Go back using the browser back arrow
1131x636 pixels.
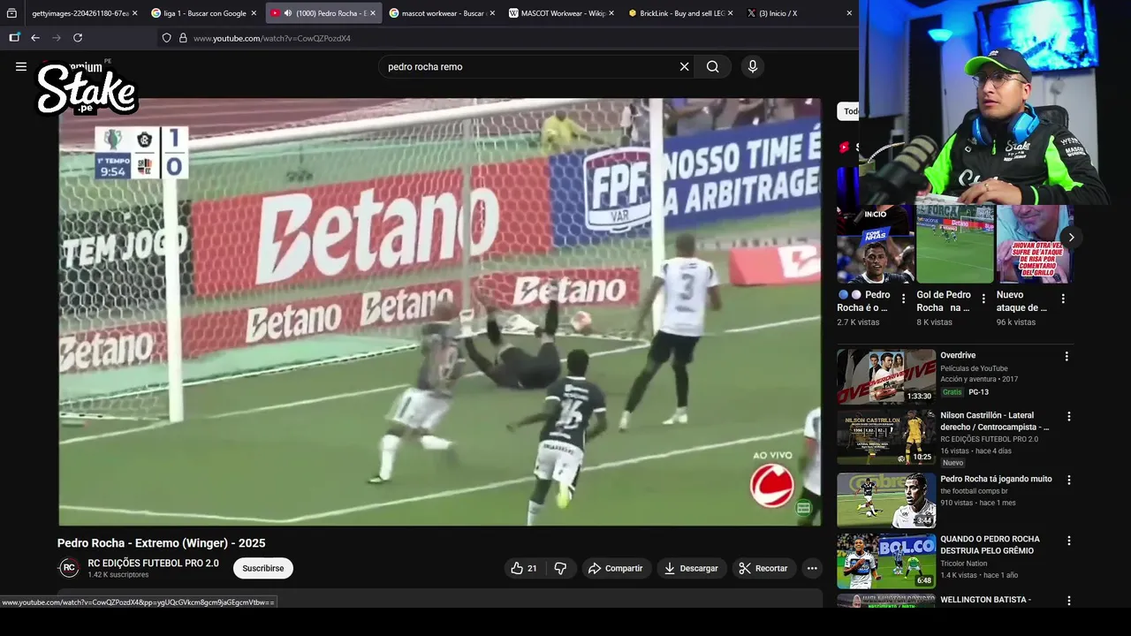35,38
